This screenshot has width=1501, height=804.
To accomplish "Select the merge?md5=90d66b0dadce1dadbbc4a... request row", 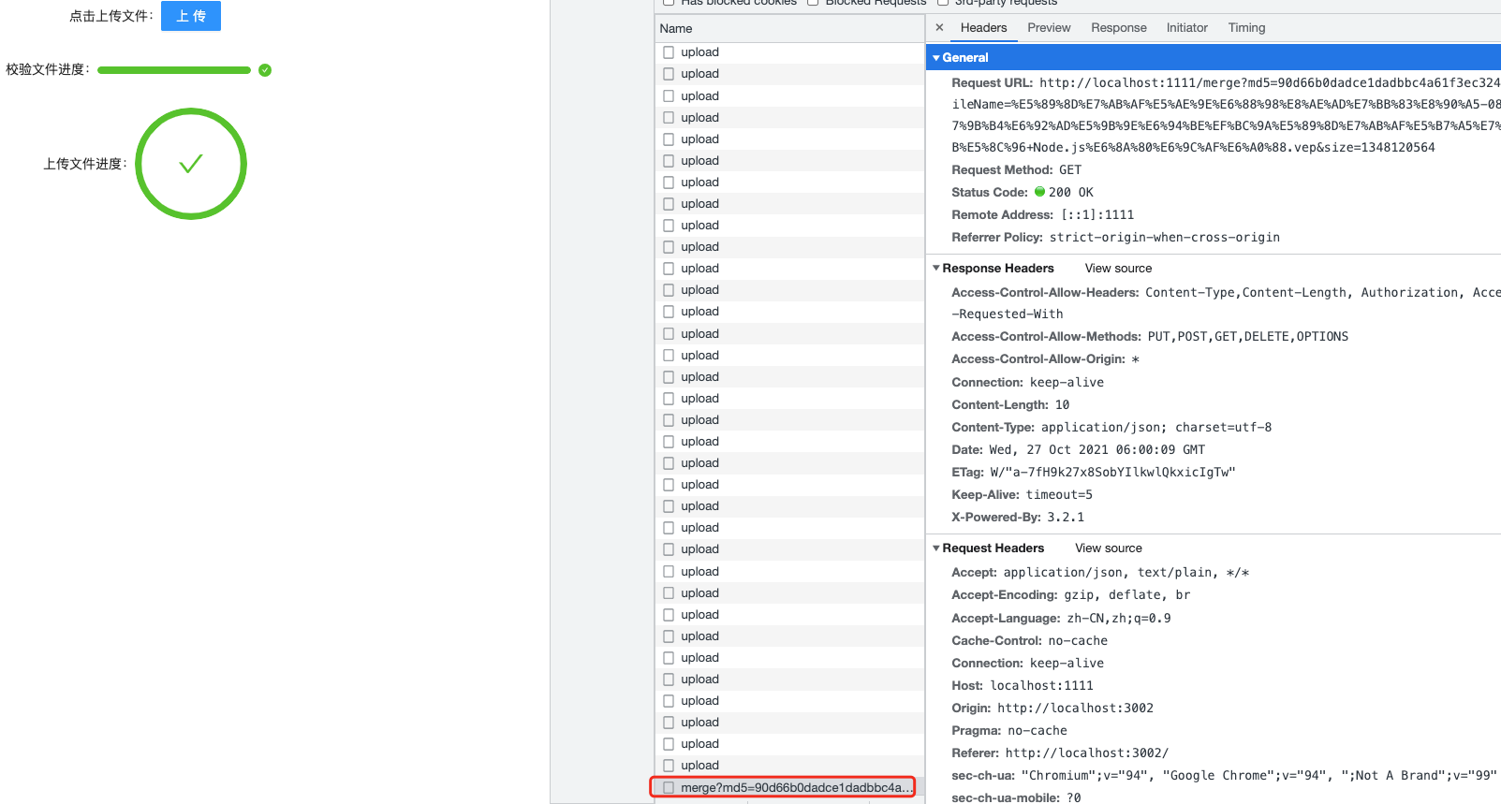I will [x=789, y=787].
